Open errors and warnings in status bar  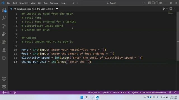point(7,92)
